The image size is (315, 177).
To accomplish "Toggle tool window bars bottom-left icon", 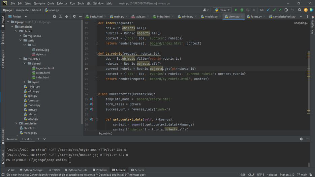I will [x=3, y=175].
